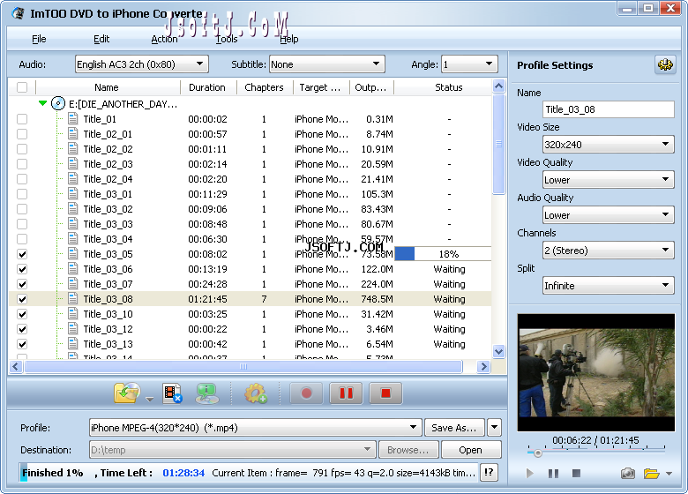
Task: Pause conversion with red pause icon
Action: (346, 393)
